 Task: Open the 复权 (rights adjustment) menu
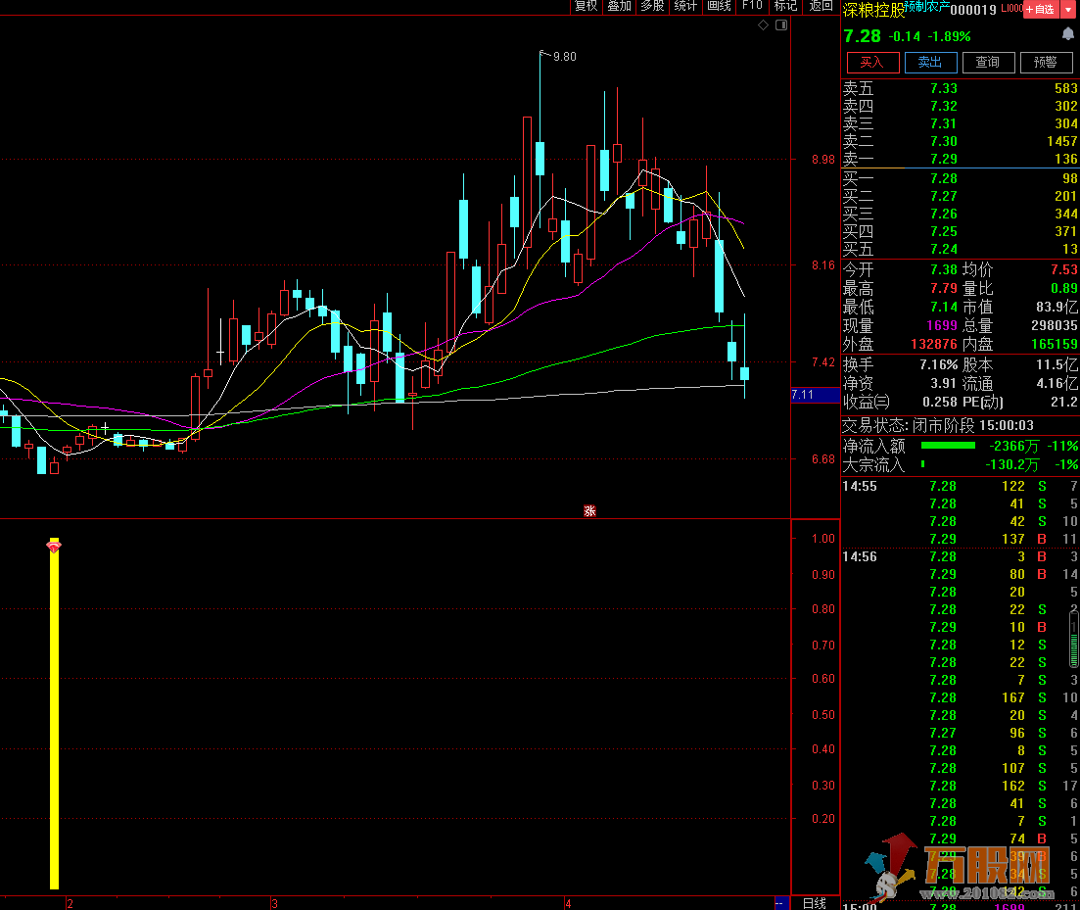click(x=587, y=6)
